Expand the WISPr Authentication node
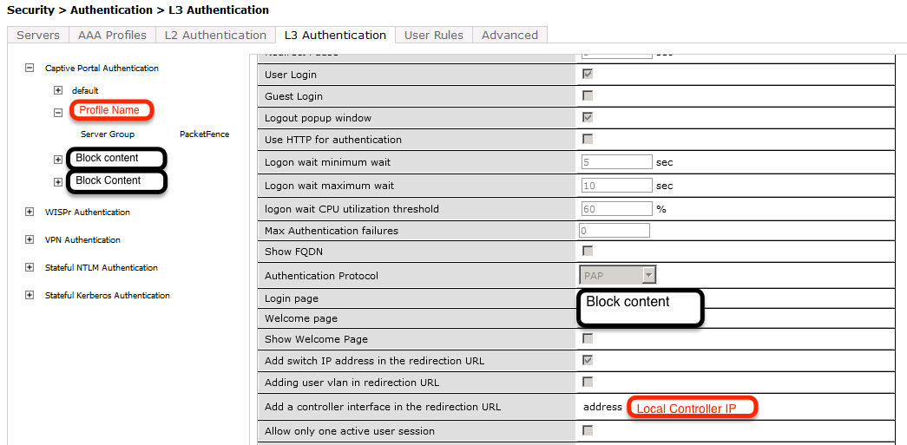This screenshot has height=445, width=907. (30, 212)
